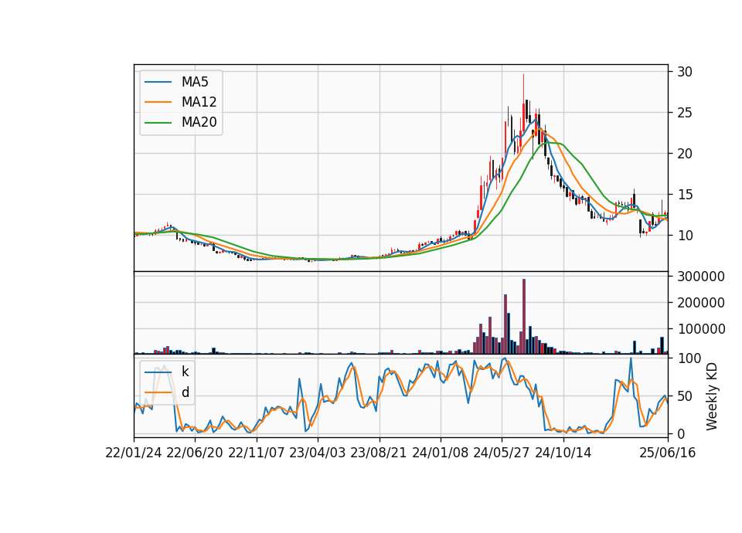Click the 25/06/16 date tick label

tap(668, 453)
